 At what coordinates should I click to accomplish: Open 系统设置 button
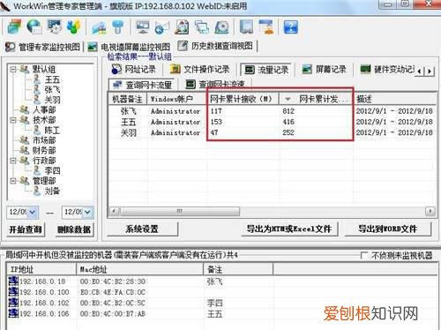(x=142, y=229)
